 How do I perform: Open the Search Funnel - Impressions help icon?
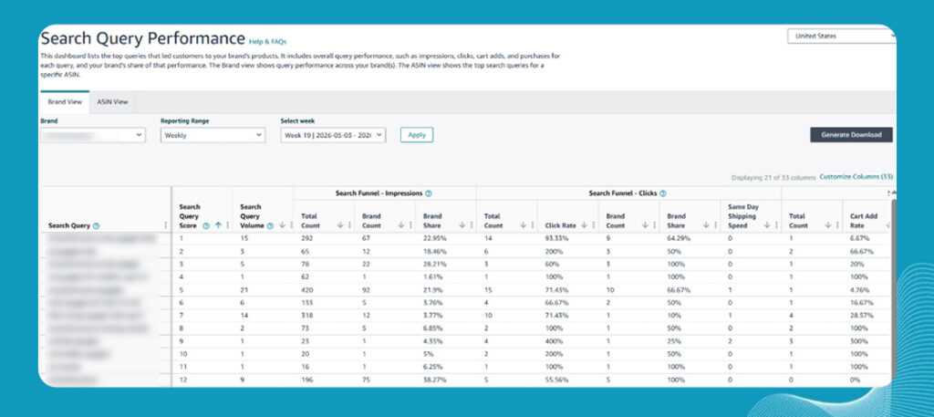(x=429, y=193)
